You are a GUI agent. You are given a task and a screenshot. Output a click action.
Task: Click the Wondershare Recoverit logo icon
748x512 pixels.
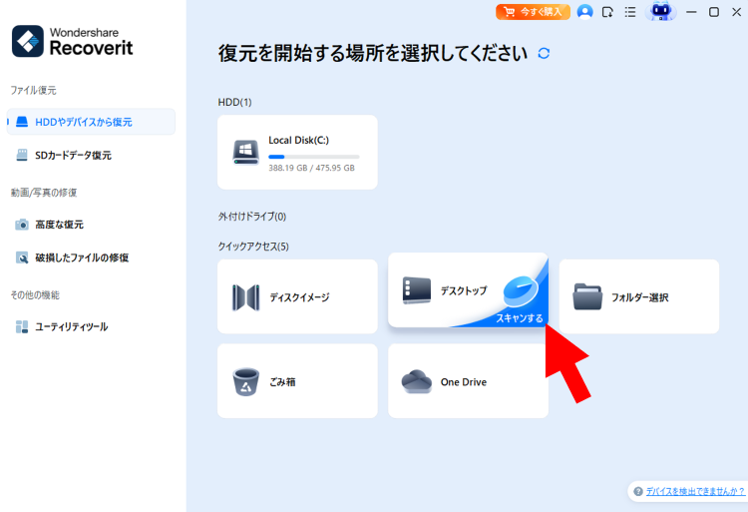(28, 41)
